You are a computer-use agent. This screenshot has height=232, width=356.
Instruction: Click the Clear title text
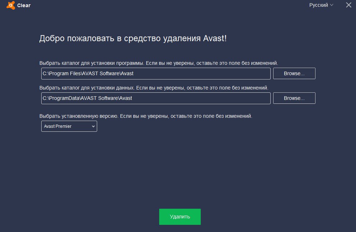(x=24, y=5)
